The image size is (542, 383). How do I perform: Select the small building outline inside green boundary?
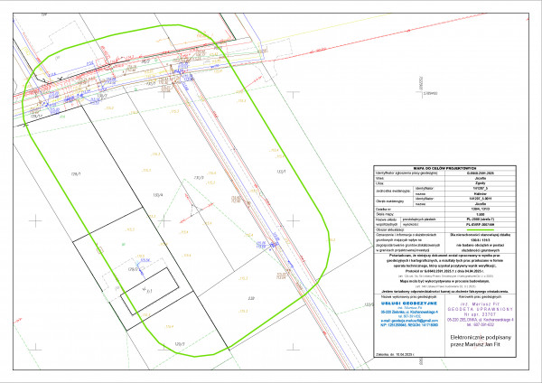click(x=149, y=287)
